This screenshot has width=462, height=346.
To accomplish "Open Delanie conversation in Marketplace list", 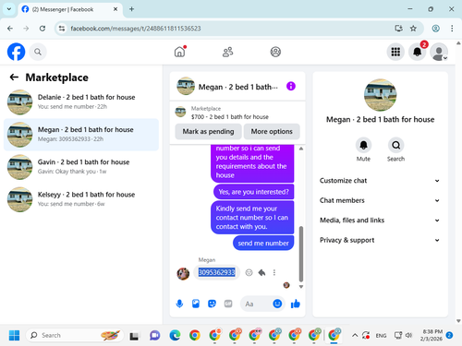I will (81, 101).
